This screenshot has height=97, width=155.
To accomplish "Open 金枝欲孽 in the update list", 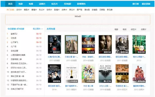I will point(14,51).
